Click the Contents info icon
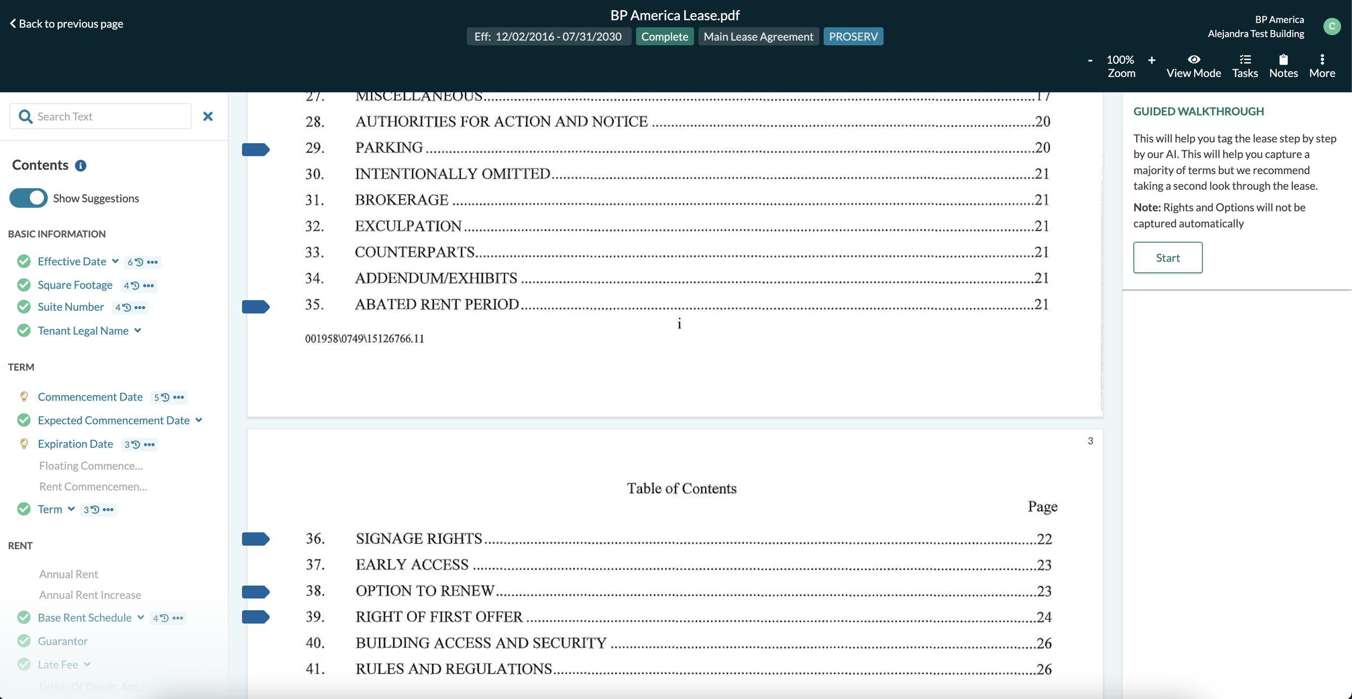This screenshot has width=1352, height=699. coord(81,165)
